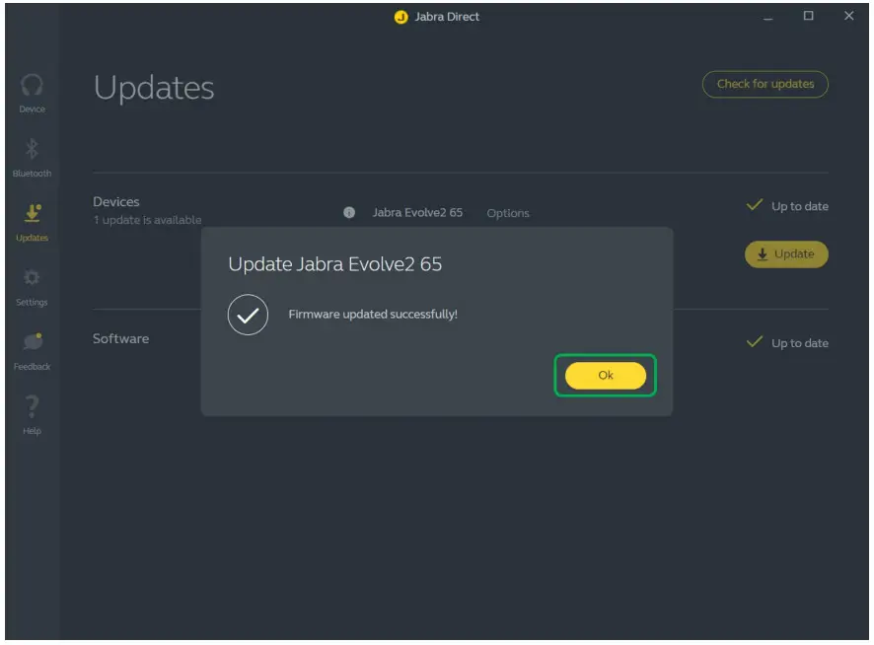Click the Updates page heading
The height and width of the screenshot is (645, 874).
154,88
